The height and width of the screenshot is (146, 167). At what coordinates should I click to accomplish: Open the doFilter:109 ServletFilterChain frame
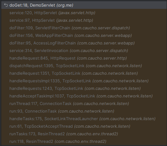(x=84, y=28)
